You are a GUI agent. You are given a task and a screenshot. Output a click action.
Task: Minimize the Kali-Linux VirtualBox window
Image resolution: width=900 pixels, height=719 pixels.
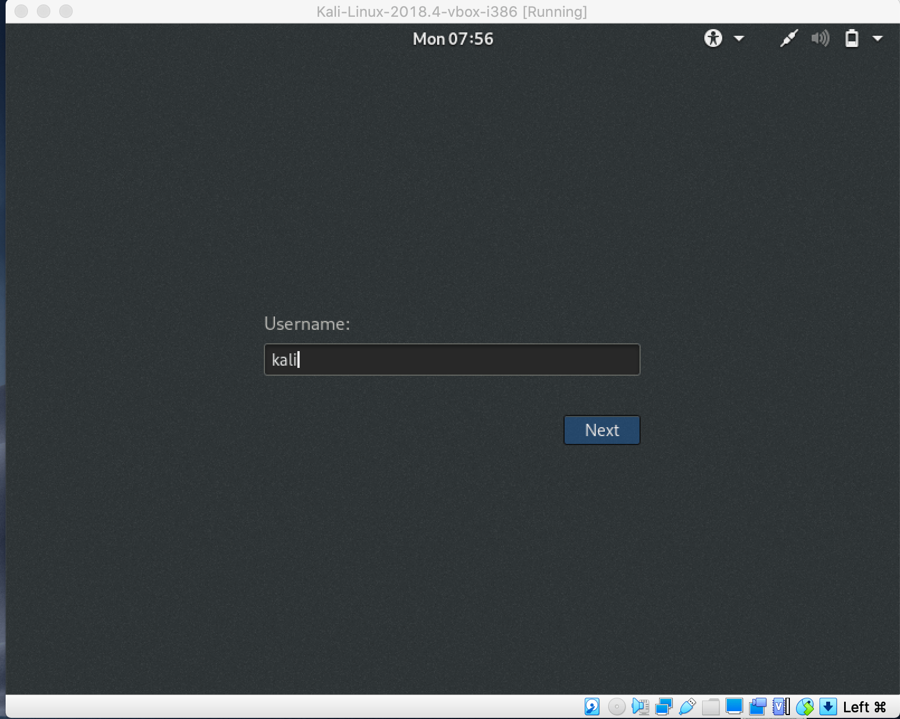pos(44,11)
